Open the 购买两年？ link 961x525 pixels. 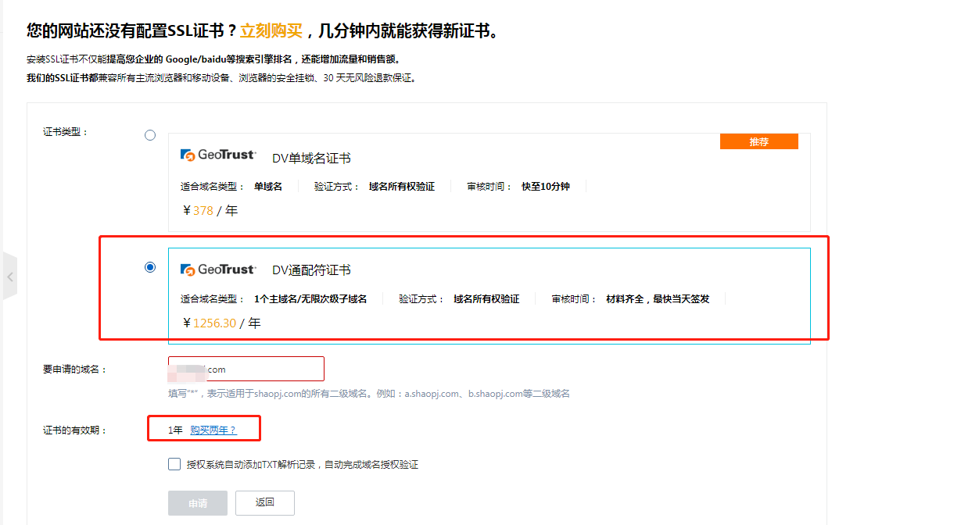tap(213, 430)
